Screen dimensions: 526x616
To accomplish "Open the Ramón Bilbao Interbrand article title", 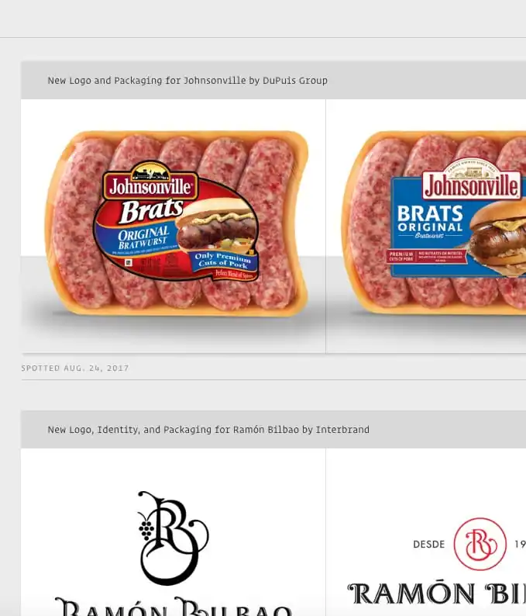I will tap(208, 429).
